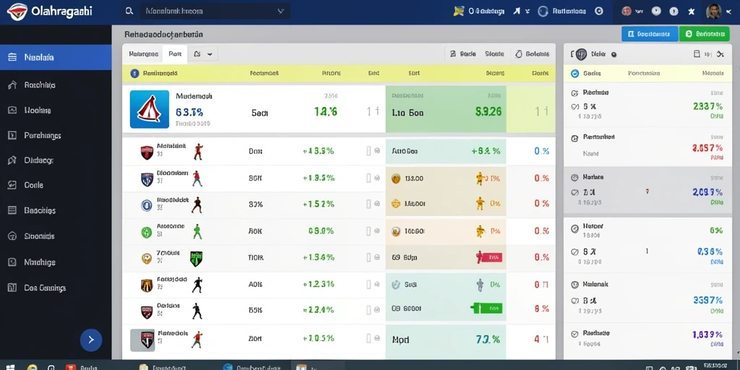740x370 pixels.
Task: Click the '+1.2.31%' value in table
Action: [x=319, y=284]
